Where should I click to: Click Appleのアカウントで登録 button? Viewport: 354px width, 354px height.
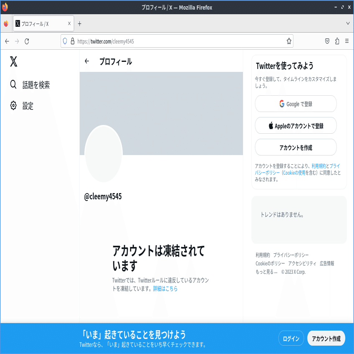pos(296,125)
